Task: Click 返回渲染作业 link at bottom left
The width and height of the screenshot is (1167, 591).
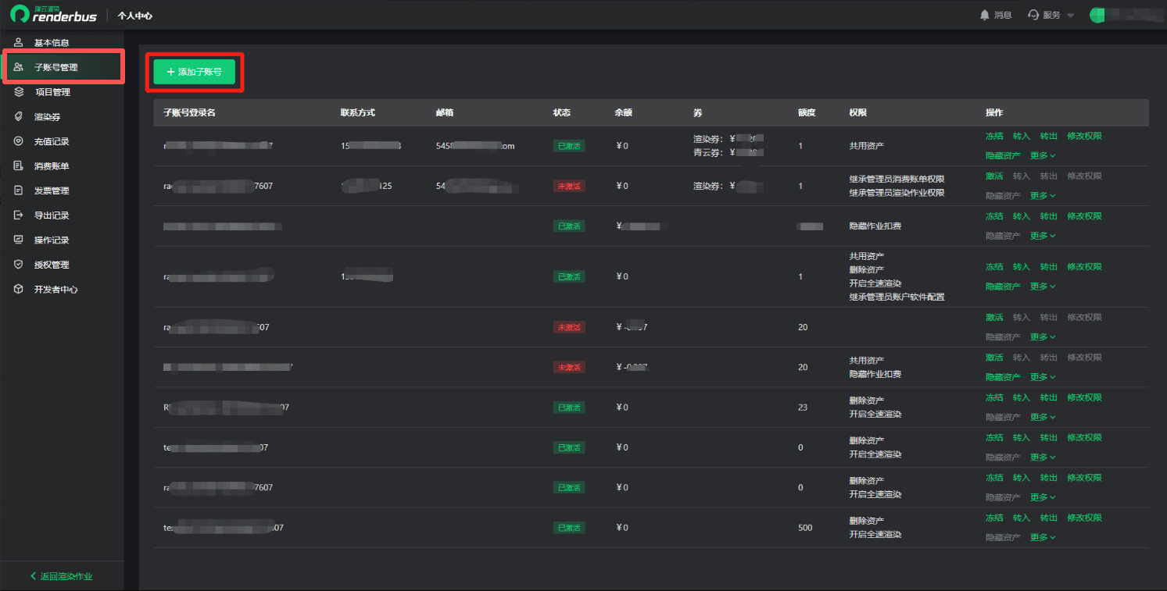Action: (61, 576)
